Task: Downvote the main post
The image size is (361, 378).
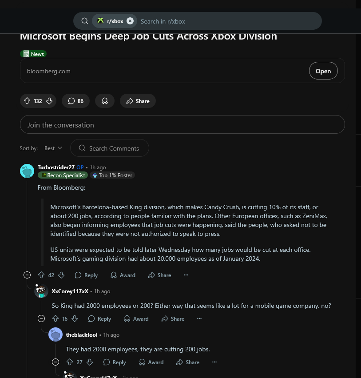Action: point(49,101)
